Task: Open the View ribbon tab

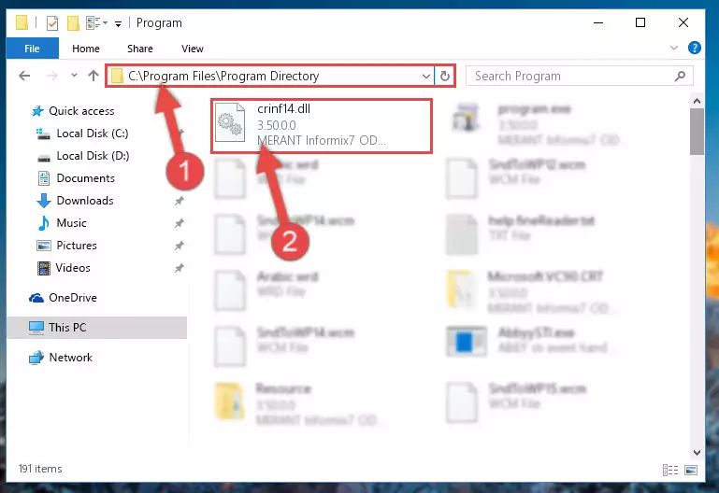Action: tap(192, 49)
